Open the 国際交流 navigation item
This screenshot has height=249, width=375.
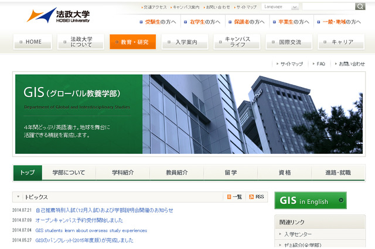(x=289, y=41)
